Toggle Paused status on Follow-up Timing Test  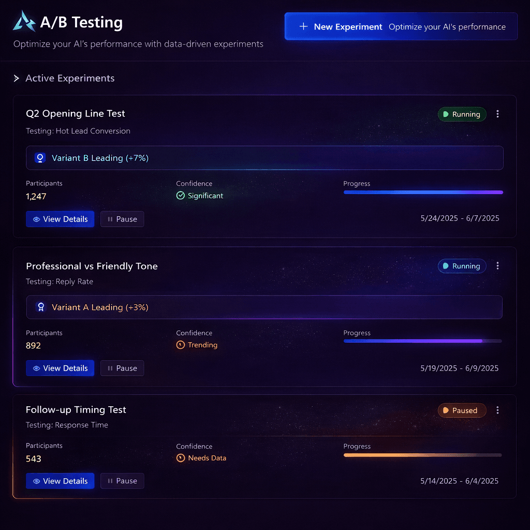click(x=462, y=410)
